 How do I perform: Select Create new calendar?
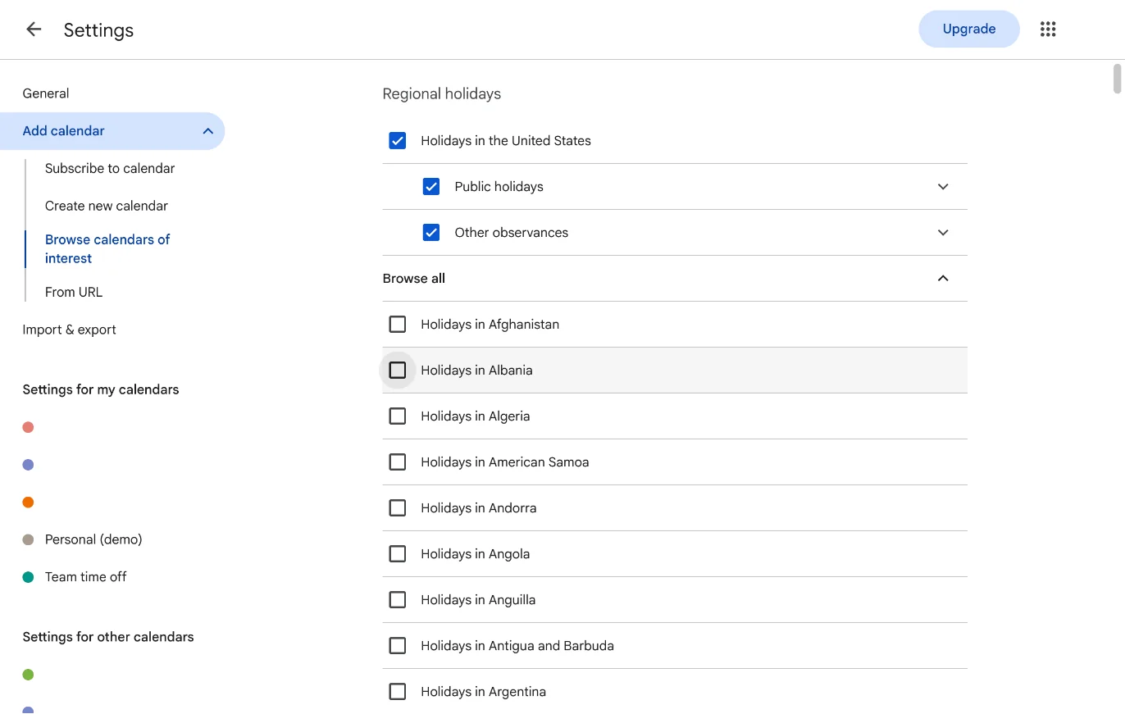(107, 206)
